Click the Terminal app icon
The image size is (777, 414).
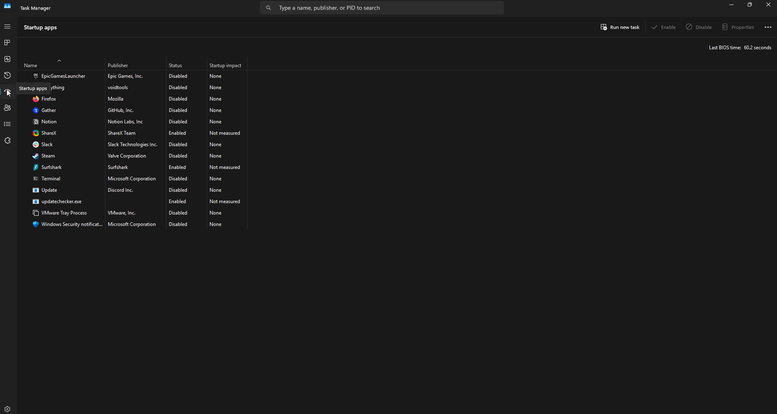(x=36, y=179)
